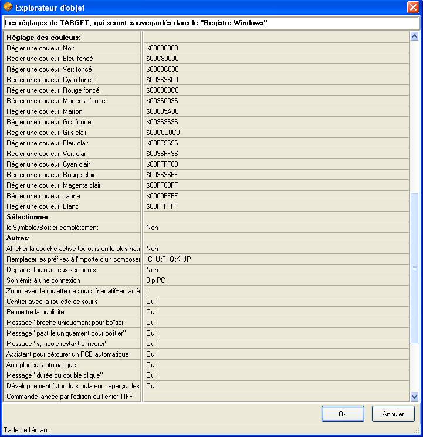Select the "Régler une couleur: Noir" row
Screen dimensions: 423x437
72,48
